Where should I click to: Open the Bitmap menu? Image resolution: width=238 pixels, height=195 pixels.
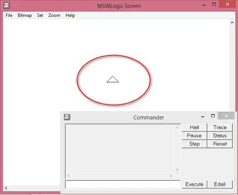tap(25, 15)
